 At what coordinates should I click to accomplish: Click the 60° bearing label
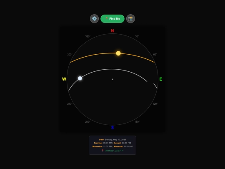point(155,55)
